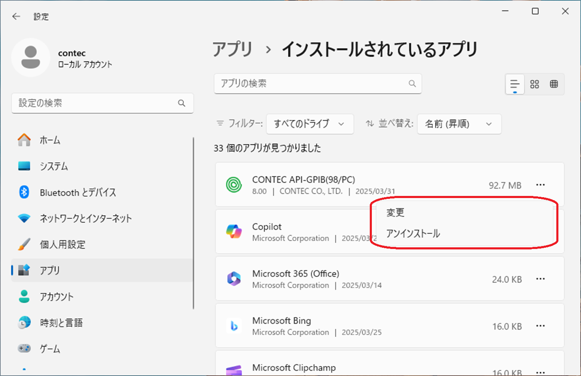Open Bluetooth and devices settings
This screenshot has height=376, width=581.
click(x=102, y=192)
